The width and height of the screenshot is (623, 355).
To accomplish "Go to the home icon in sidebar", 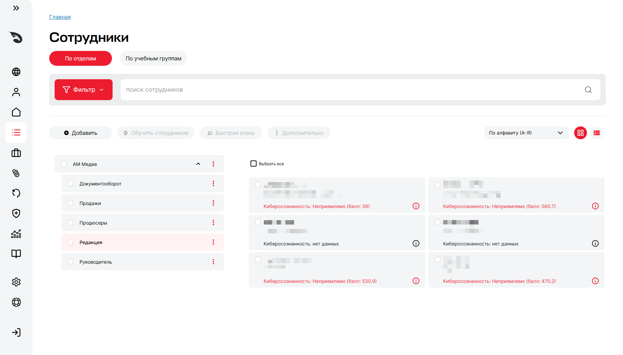I will click(x=16, y=112).
